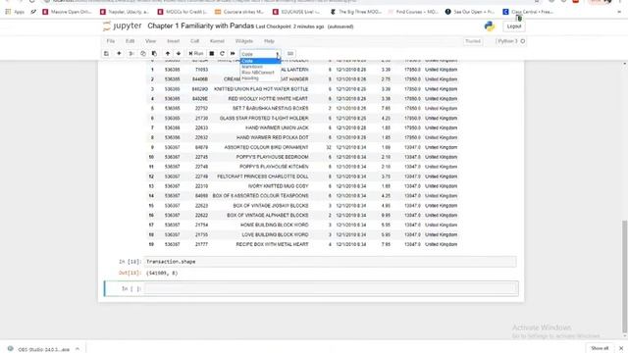The width and height of the screenshot is (628, 353).
Task: Move selected cell down arrow
Action: coord(179,54)
